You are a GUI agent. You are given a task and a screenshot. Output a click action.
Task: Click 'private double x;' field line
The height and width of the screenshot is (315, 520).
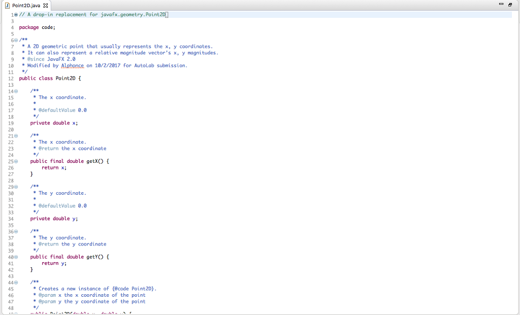(54, 123)
